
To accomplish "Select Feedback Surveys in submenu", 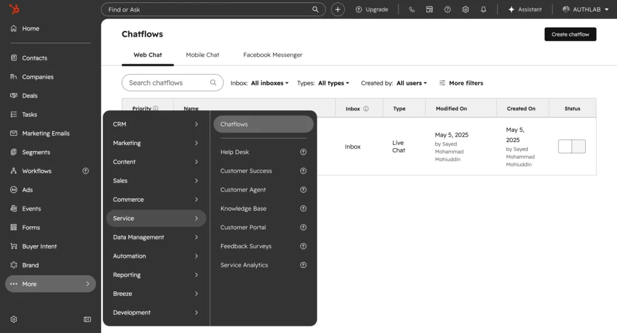I will tap(263, 246).
